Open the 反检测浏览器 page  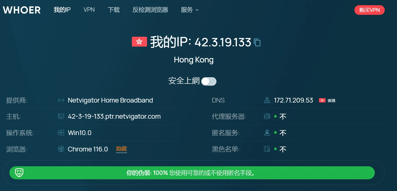point(150,10)
